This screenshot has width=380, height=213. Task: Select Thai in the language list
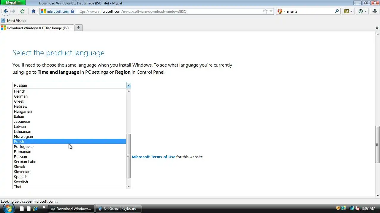tap(69, 187)
